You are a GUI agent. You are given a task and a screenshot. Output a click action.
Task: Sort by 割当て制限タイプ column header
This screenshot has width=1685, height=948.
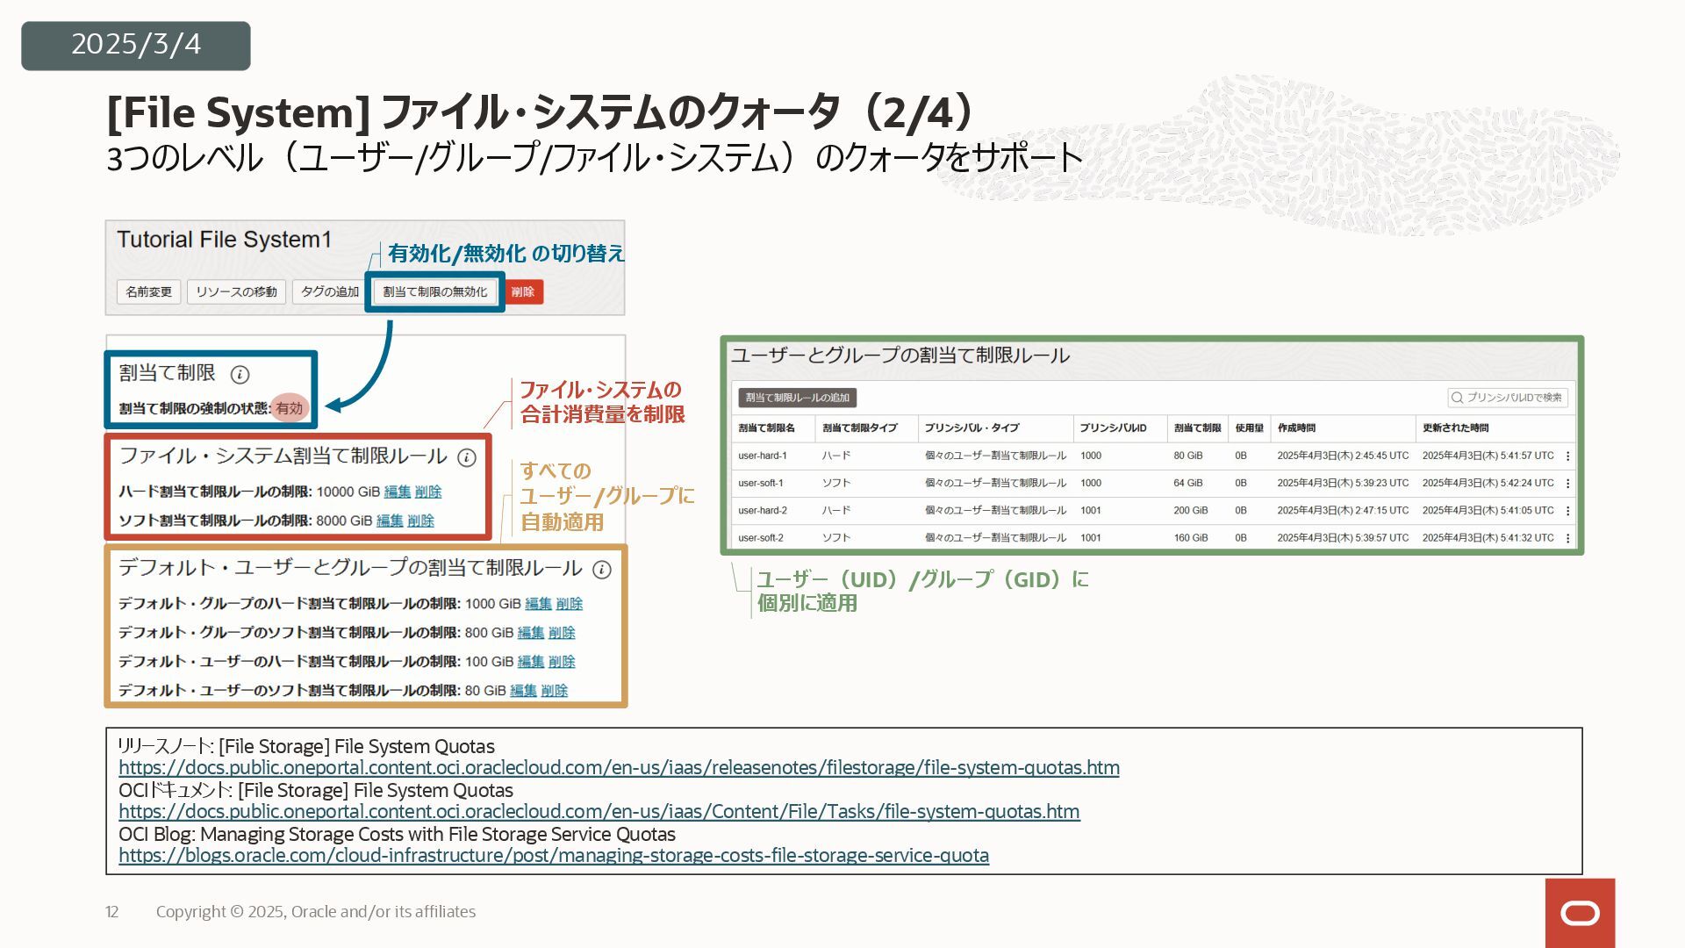point(859,428)
